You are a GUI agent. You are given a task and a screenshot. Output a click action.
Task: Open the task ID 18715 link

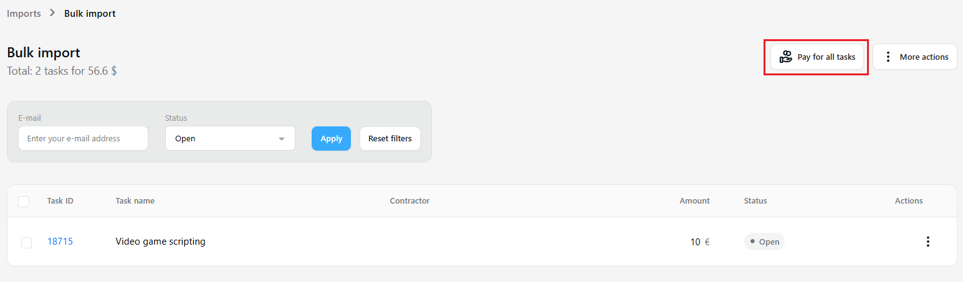(x=60, y=242)
